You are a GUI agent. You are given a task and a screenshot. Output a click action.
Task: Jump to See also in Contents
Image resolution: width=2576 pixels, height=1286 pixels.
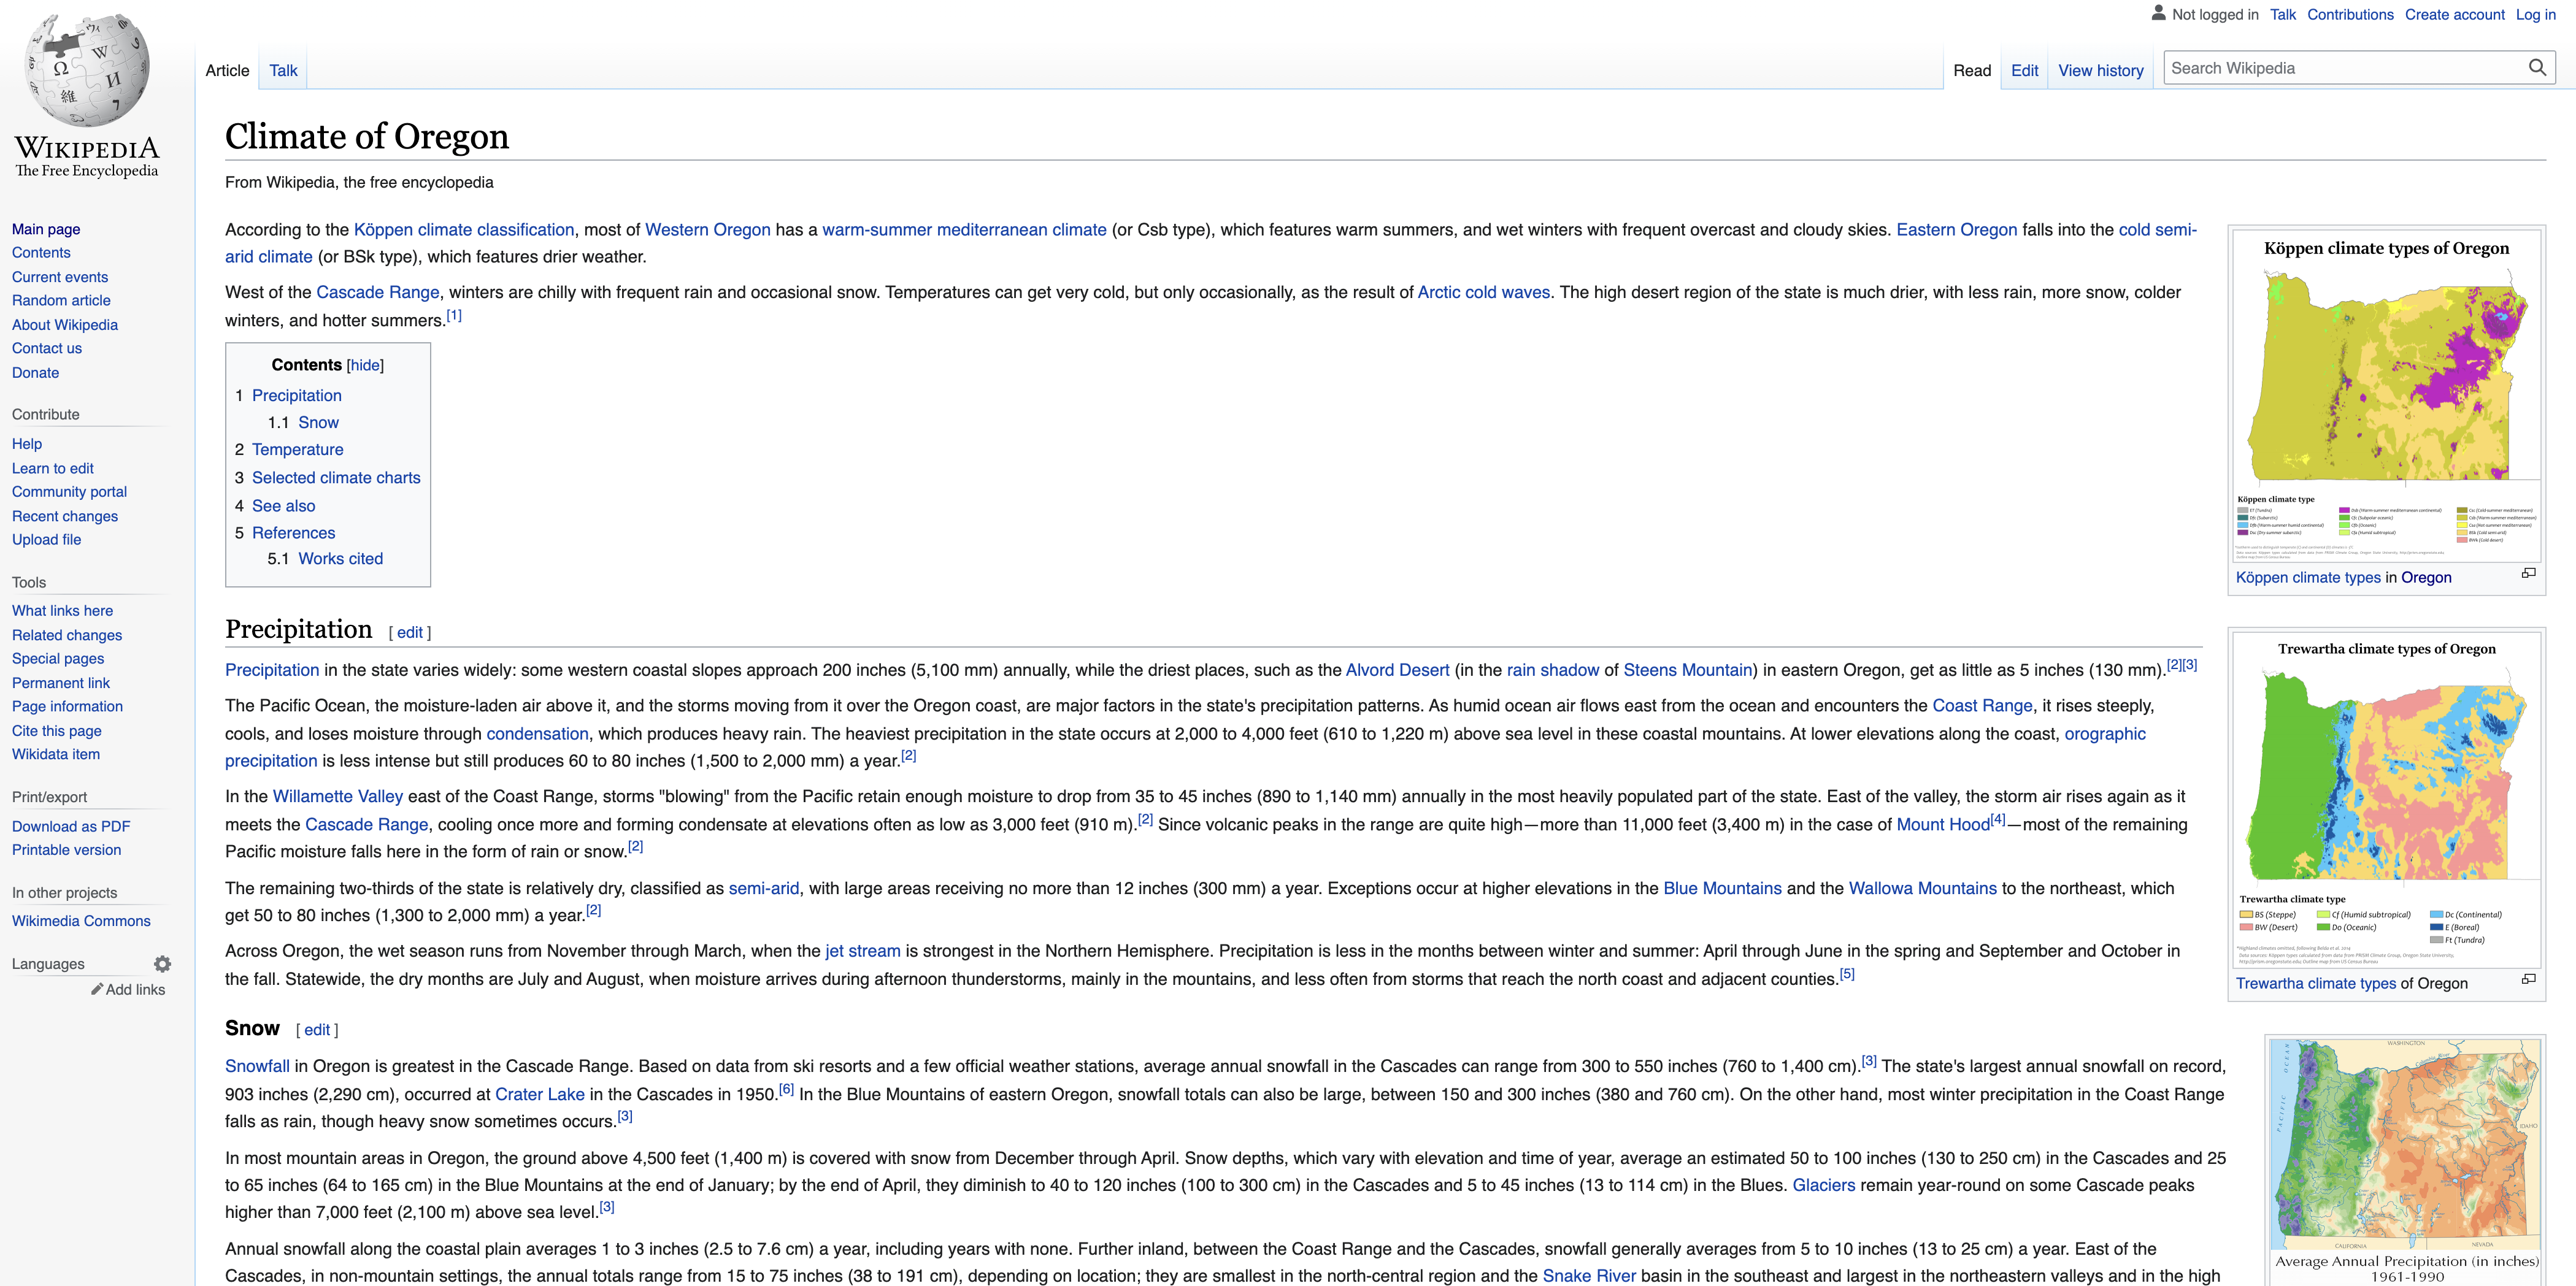(x=283, y=505)
